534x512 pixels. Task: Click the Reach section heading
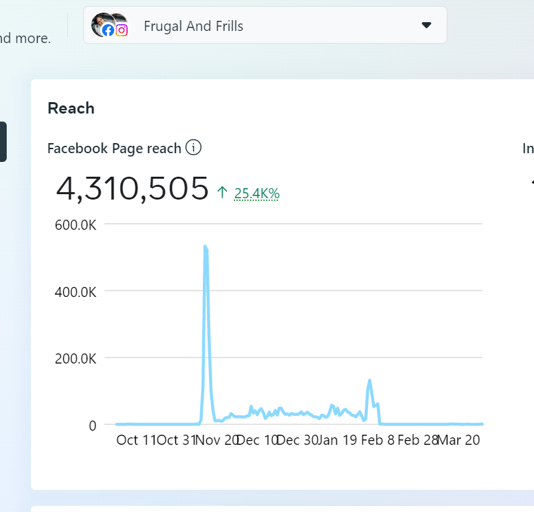pyautogui.click(x=71, y=108)
